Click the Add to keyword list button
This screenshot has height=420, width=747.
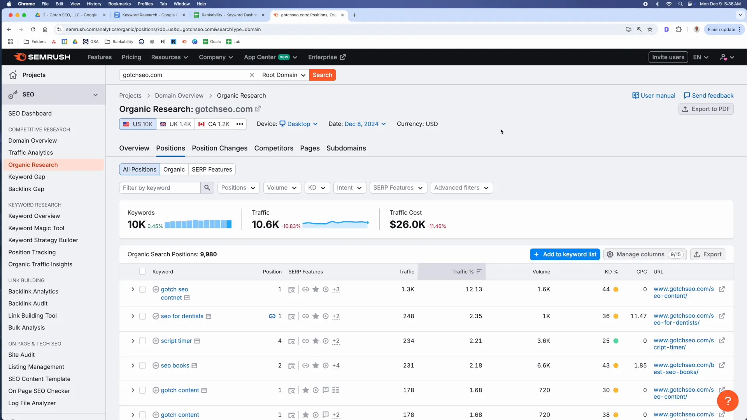point(565,254)
